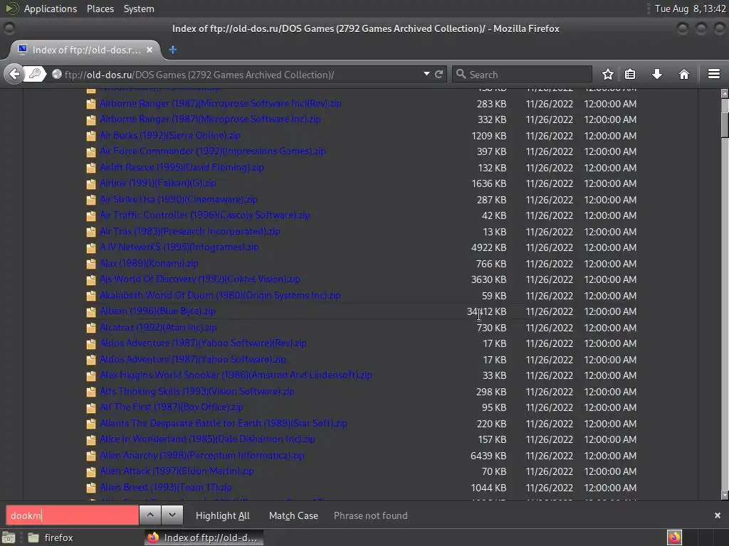Image resolution: width=729 pixels, height=546 pixels.
Task: Open Air Force Commander (1992) zip link
Action: (212, 151)
